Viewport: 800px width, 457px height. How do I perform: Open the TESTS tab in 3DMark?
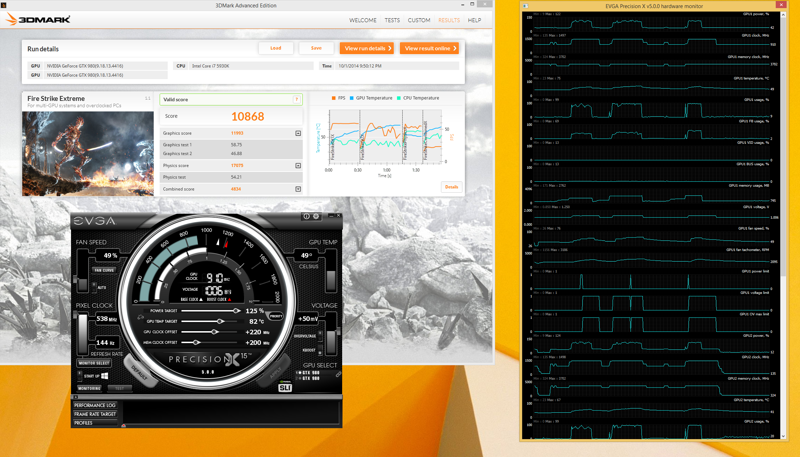click(x=392, y=20)
